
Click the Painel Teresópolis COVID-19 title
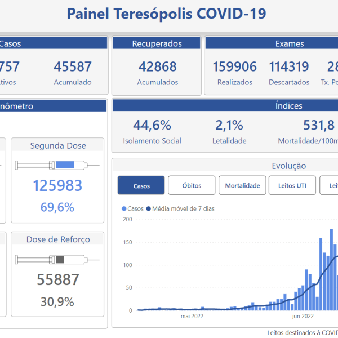167,14
